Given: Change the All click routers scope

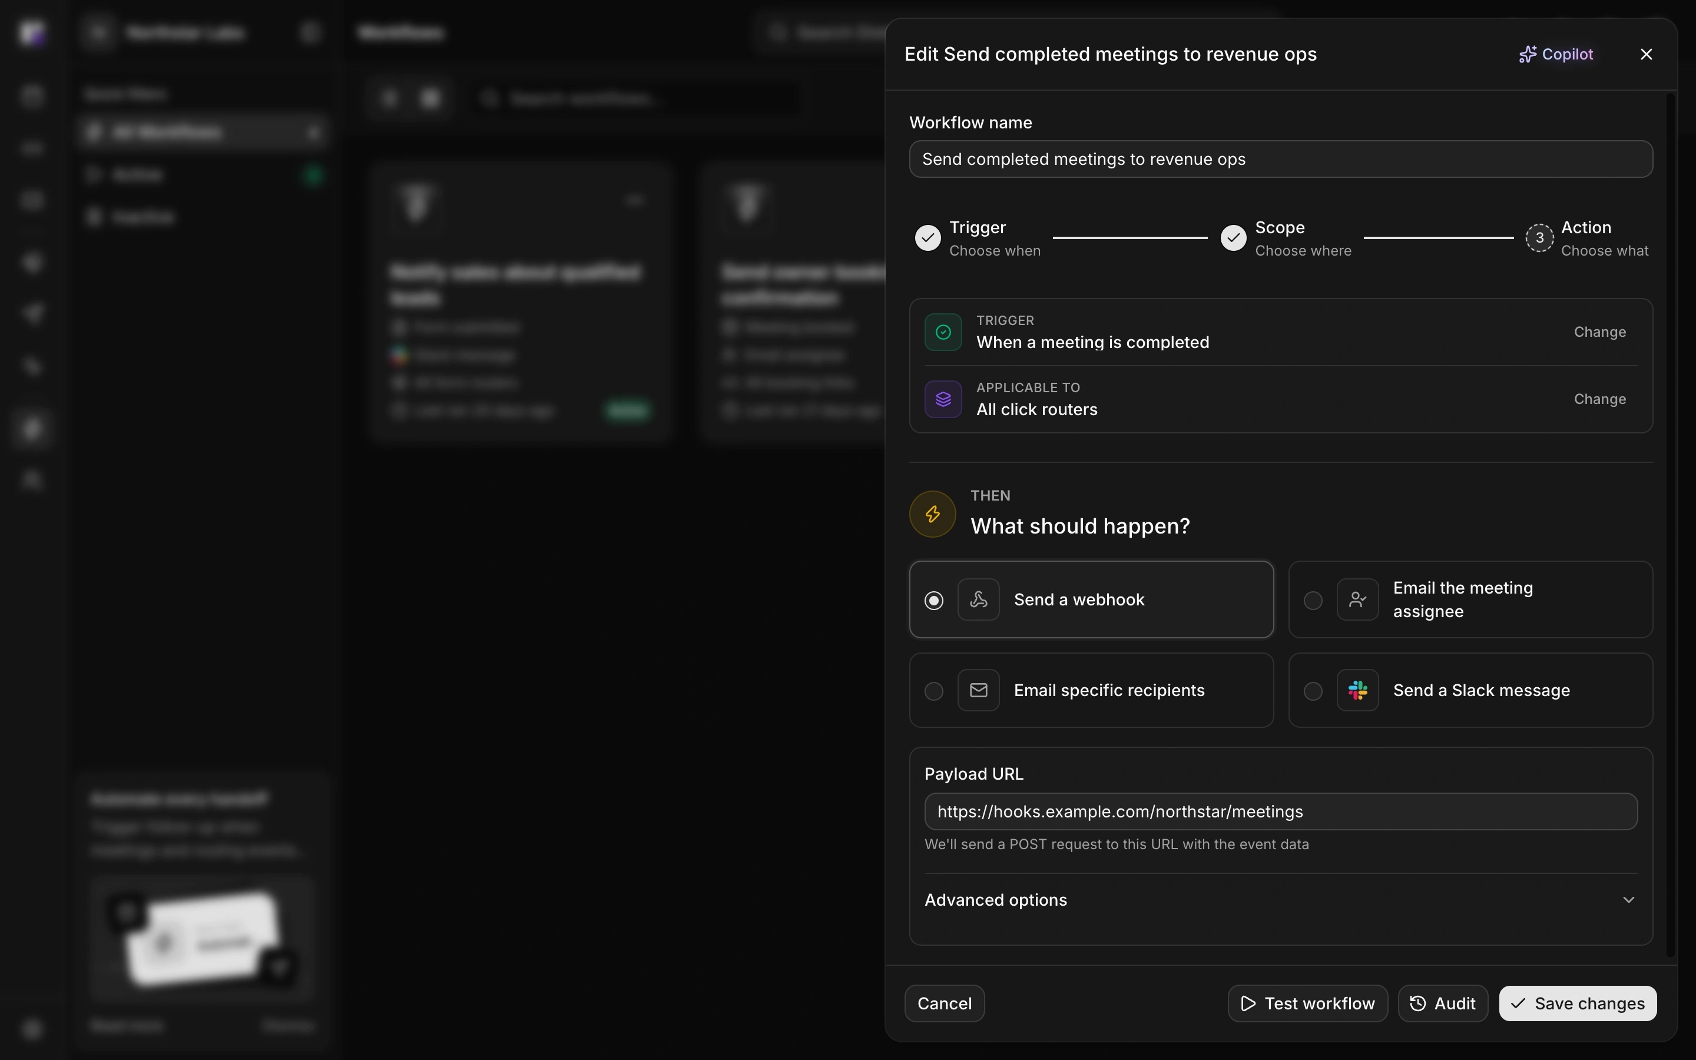Looking at the screenshot, I should coord(1599,399).
